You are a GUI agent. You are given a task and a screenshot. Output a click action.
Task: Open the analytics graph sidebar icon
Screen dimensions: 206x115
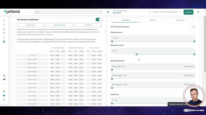tap(4, 37)
